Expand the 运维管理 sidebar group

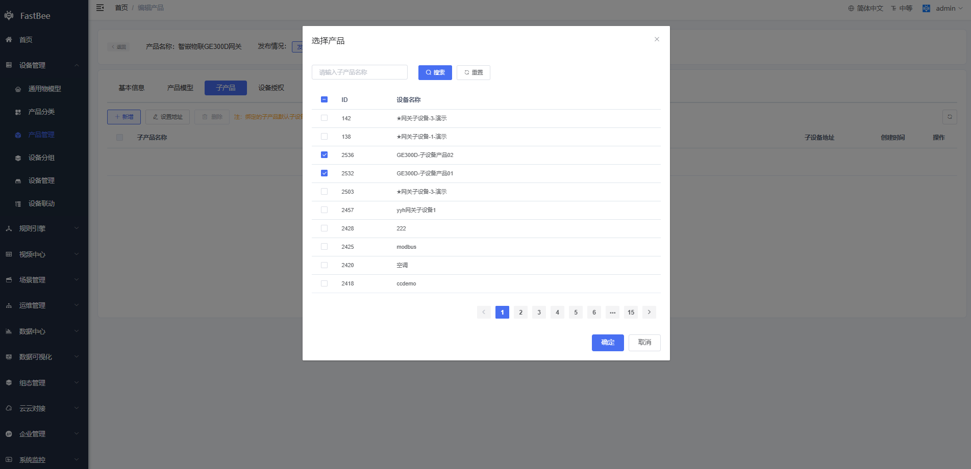(x=77, y=305)
